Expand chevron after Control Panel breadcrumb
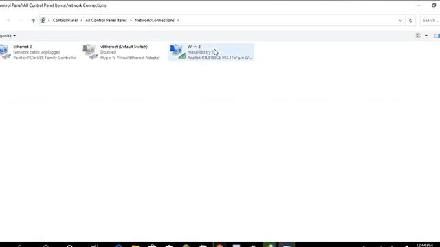The image size is (440, 247). coord(81,20)
